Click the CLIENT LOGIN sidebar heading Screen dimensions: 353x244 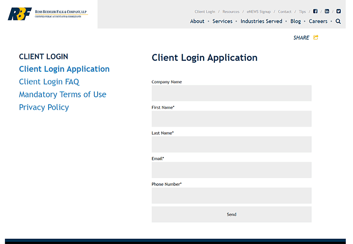[x=43, y=57]
